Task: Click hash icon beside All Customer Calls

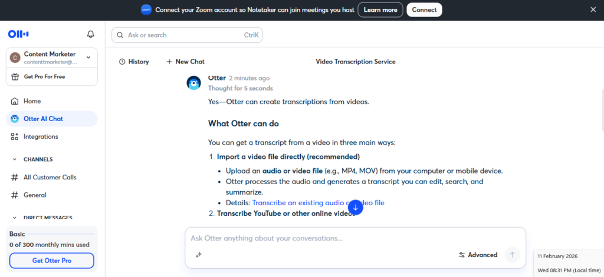Action: point(15,178)
